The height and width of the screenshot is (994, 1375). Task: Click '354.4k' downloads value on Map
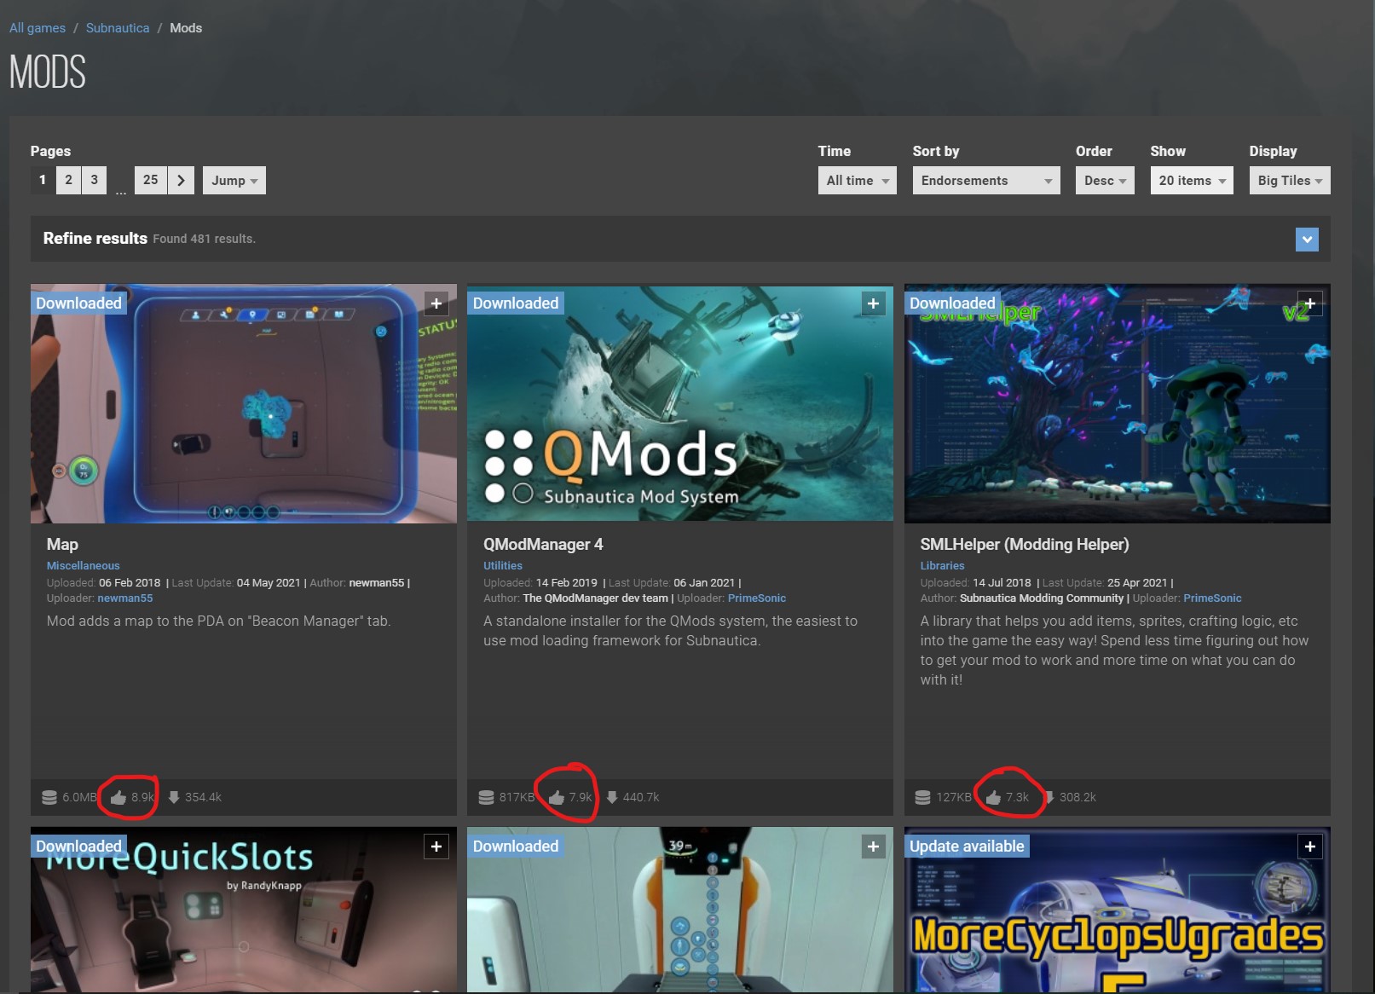[203, 797]
